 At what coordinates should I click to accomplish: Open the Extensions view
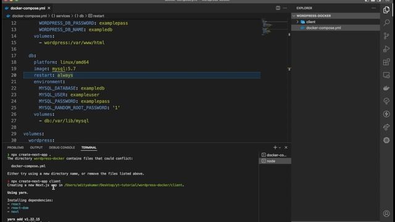[x=386, y=62]
